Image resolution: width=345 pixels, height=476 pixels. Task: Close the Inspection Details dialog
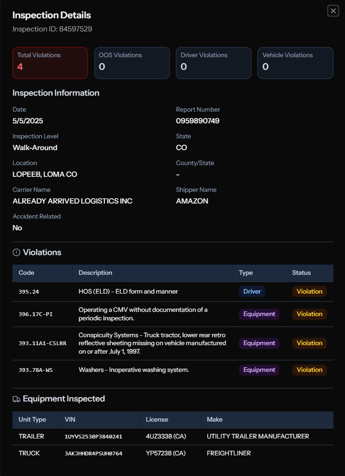pos(333,11)
